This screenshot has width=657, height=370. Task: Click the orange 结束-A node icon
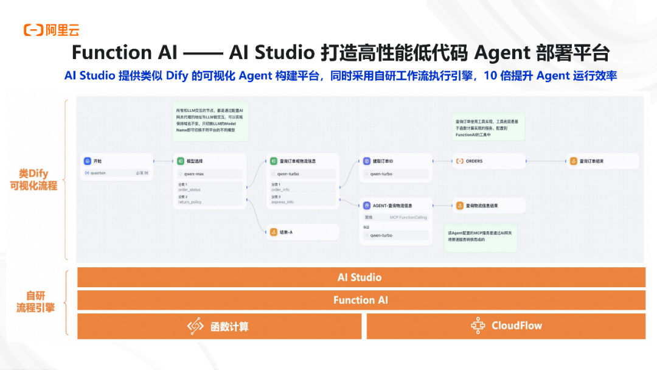274,232
